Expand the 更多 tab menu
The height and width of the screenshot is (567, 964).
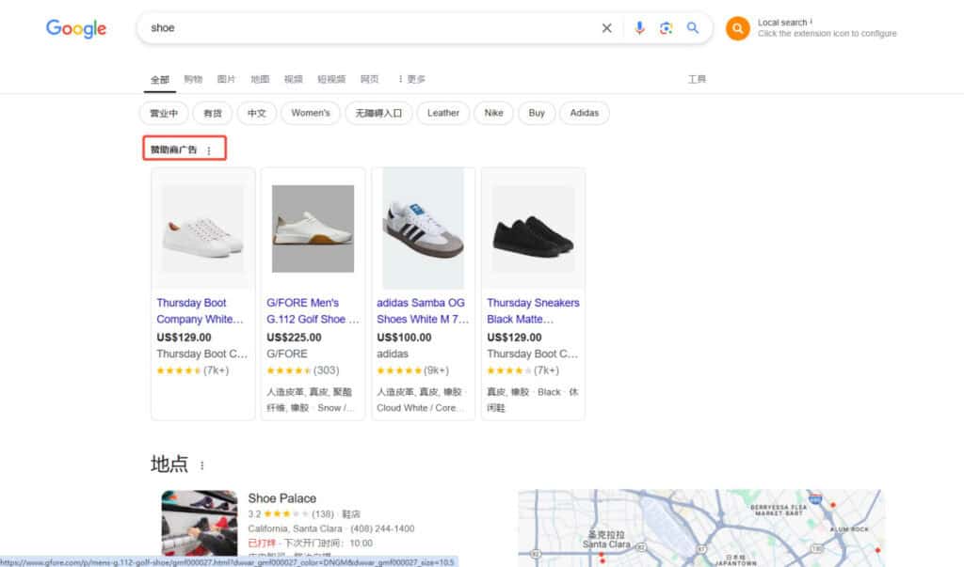pyautogui.click(x=411, y=79)
